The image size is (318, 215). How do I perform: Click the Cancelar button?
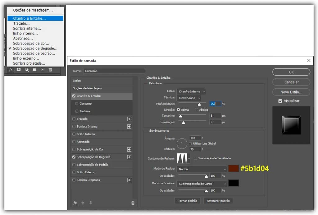[291, 82]
